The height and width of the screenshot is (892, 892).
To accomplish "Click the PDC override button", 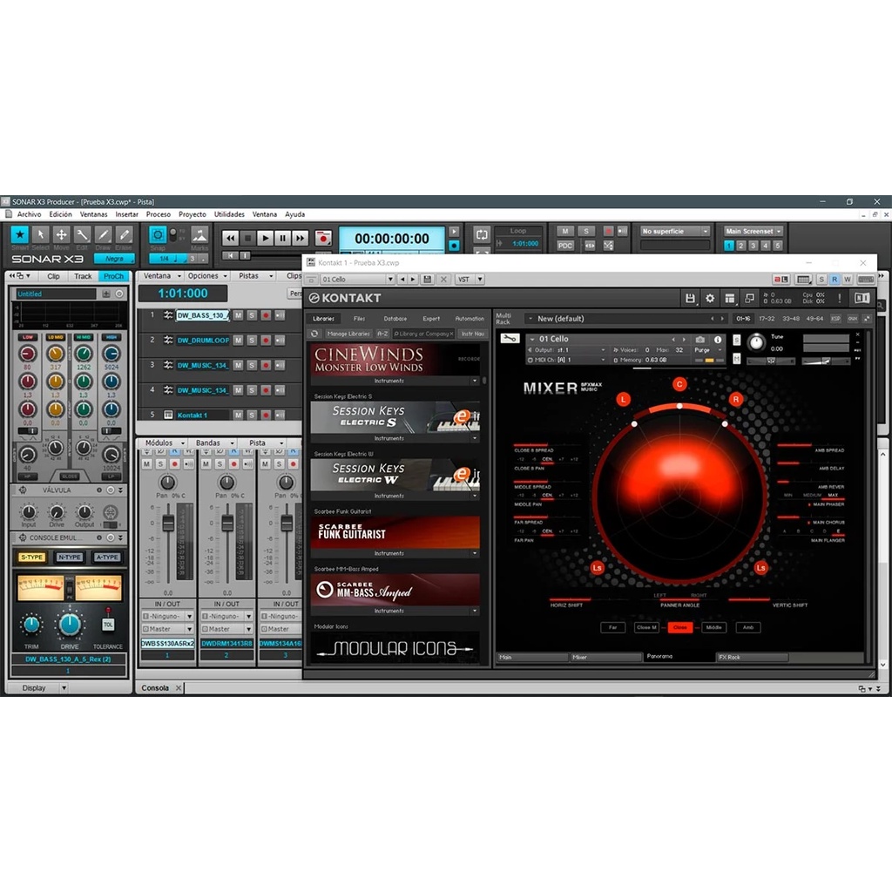I will 564,246.
